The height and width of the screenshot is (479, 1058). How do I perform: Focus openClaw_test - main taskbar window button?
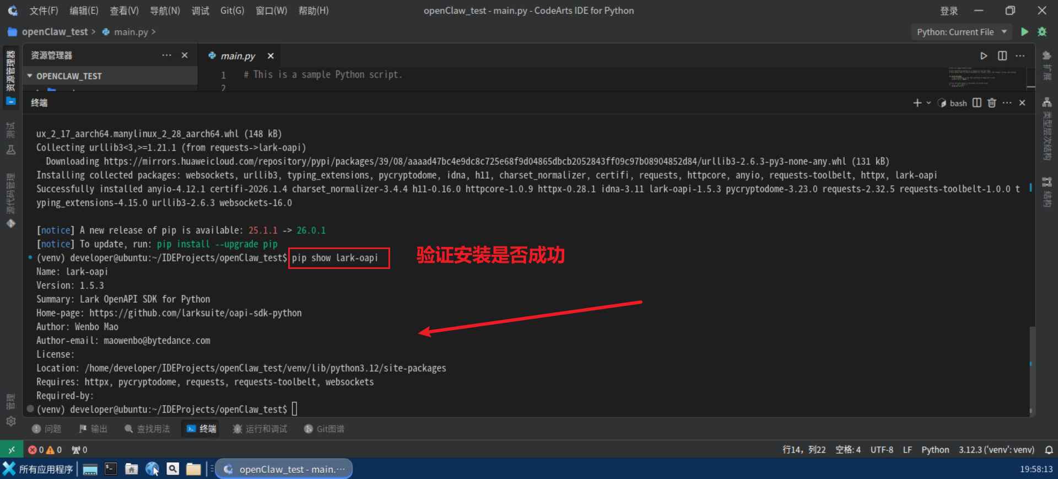pos(284,469)
